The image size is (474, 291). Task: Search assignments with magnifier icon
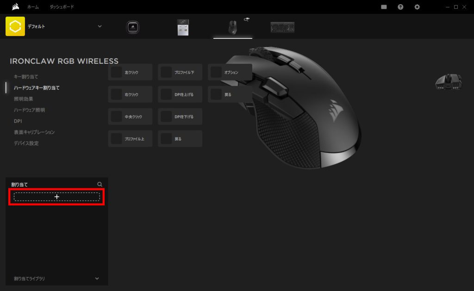[x=100, y=184]
